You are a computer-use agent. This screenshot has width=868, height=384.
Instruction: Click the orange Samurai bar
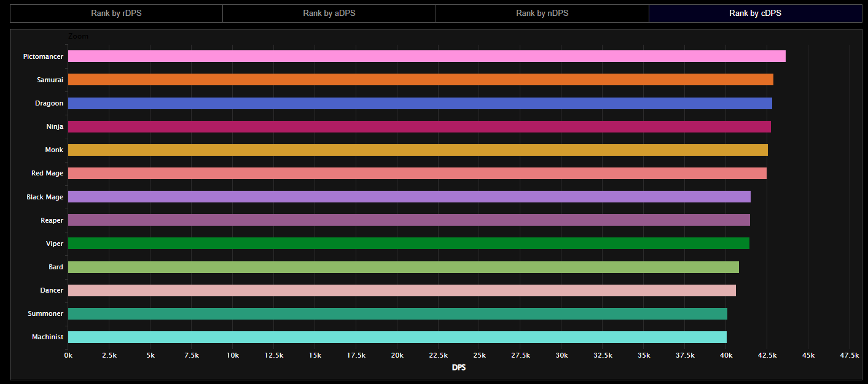tap(421, 80)
